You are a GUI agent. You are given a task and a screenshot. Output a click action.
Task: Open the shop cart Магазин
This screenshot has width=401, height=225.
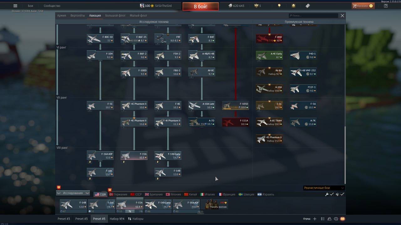(x=363, y=6)
